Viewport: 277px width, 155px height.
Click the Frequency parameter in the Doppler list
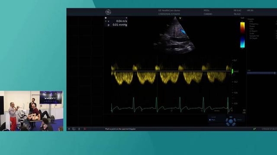pyautogui.click(x=254, y=24)
